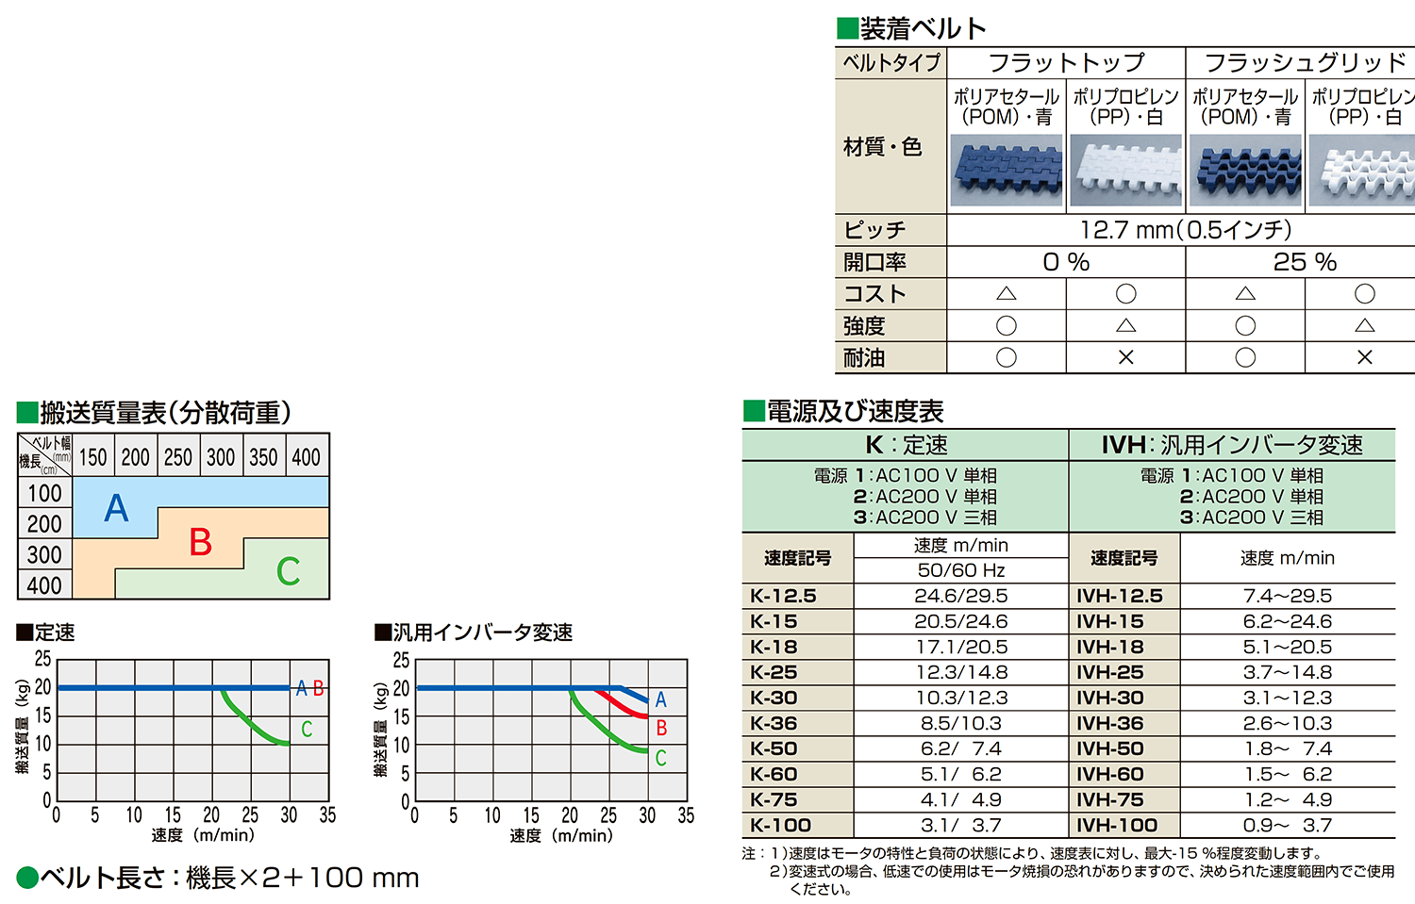Select the 12.7 mm(0.5インチ) pitch value

[x=1186, y=230]
